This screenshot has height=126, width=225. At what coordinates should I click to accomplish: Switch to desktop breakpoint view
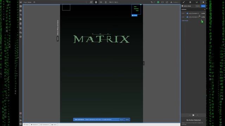pos(91,2)
